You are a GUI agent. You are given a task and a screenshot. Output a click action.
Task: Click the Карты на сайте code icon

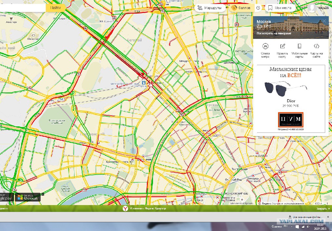[316, 46]
